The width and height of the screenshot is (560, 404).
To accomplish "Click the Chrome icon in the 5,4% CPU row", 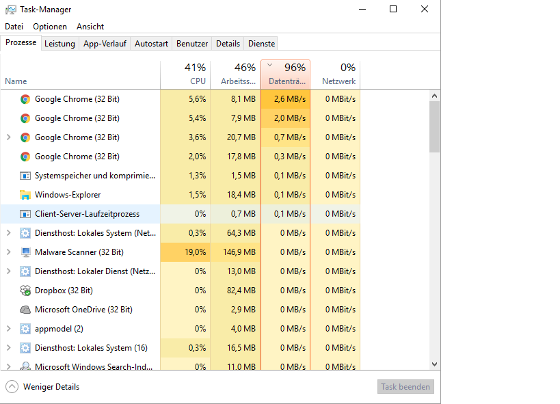I will click(x=25, y=118).
